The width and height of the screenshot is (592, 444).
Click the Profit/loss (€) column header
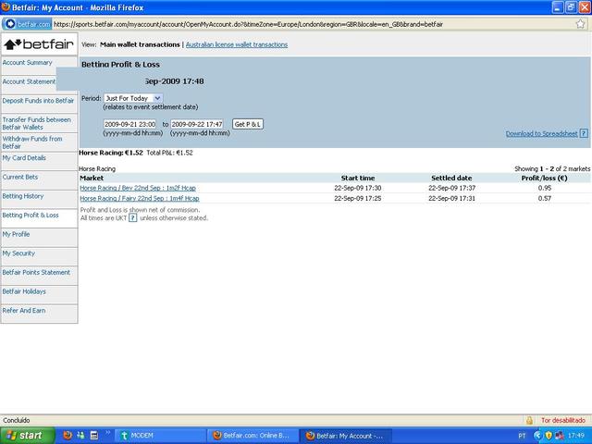pos(544,178)
